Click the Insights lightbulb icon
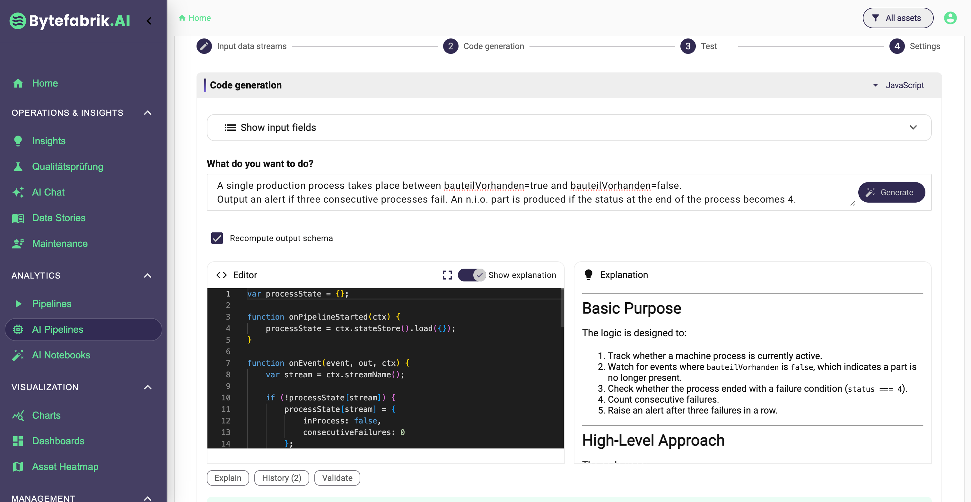Image resolution: width=971 pixels, height=502 pixels. 18,141
